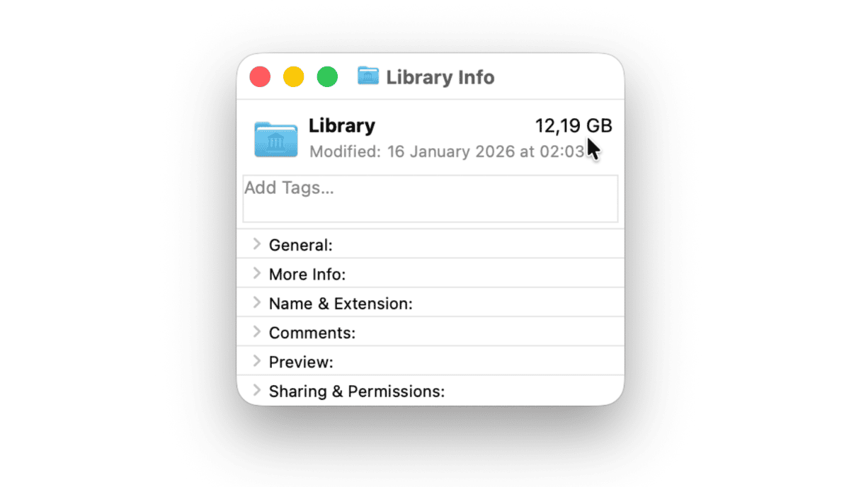Close the Library Info window

[261, 76]
